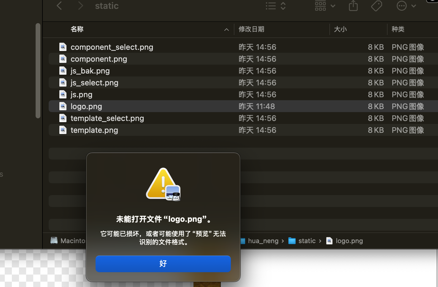
Task: Sort by 名称 column header
Action: coord(77,29)
